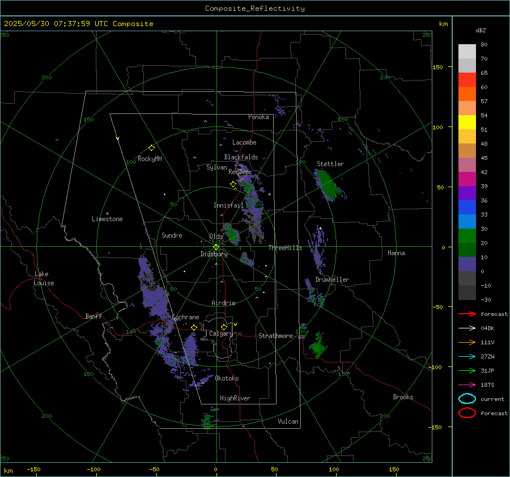Viewport: 510px width, 477px height.
Task: Click the -150 tick on bottom axis
Action: (33, 469)
